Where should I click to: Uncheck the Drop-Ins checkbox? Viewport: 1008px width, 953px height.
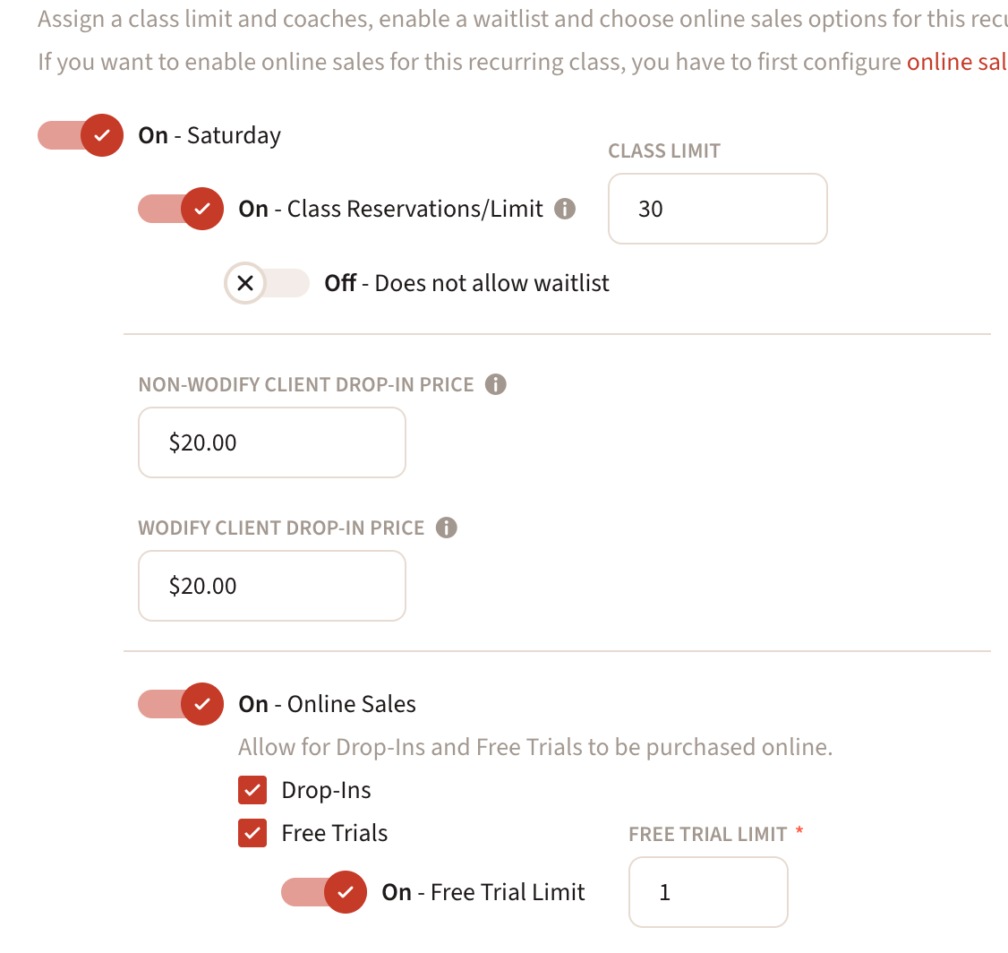pyautogui.click(x=252, y=790)
